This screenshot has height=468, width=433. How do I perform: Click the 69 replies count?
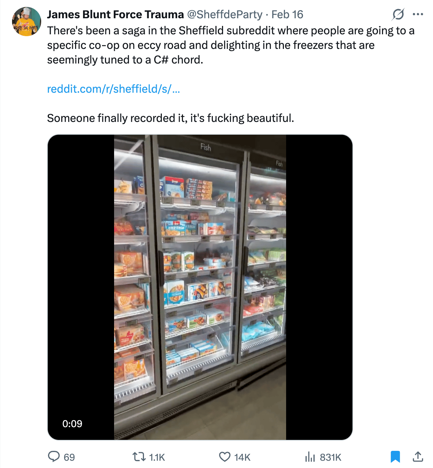coord(69,457)
